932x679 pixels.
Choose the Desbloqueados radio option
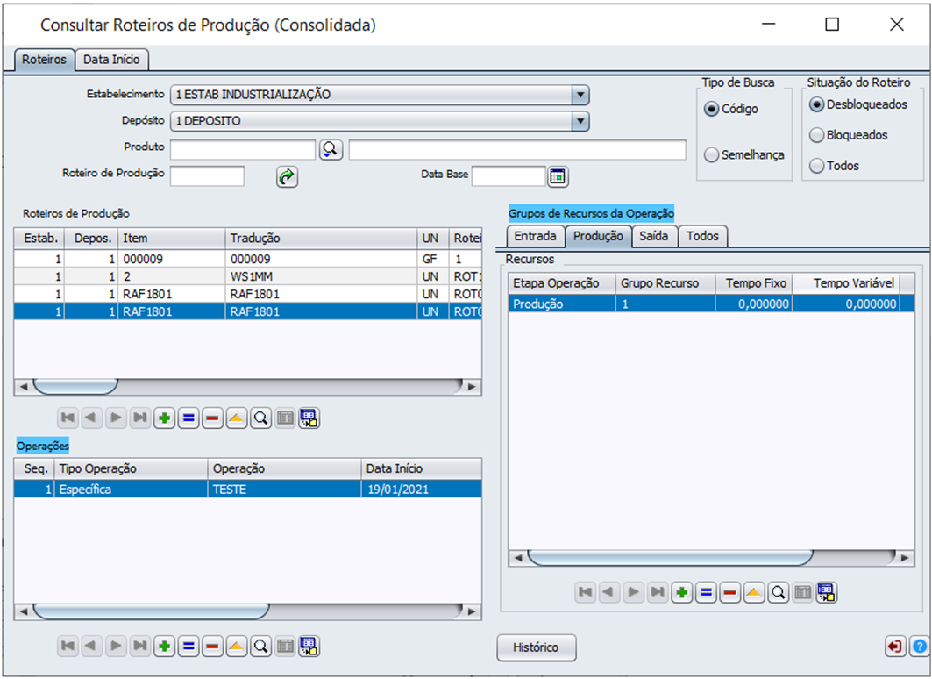pyautogui.click(x=816, y=104)
